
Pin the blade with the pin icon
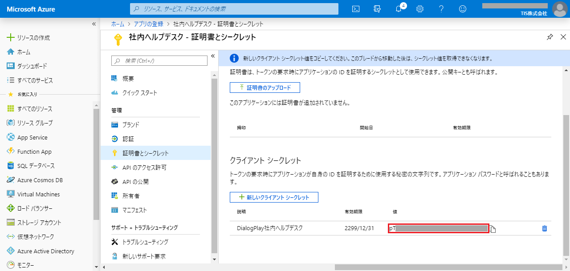click(550, 37)
